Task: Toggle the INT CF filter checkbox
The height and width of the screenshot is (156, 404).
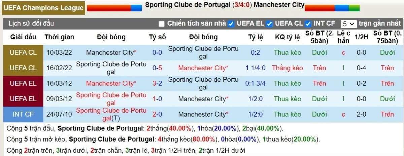Action: pyautogui.click(x=308, y=24)
